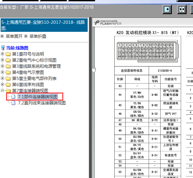
Task: Expand the 第1章符号与说明 tree node
Action: click(x=2, y=54)
